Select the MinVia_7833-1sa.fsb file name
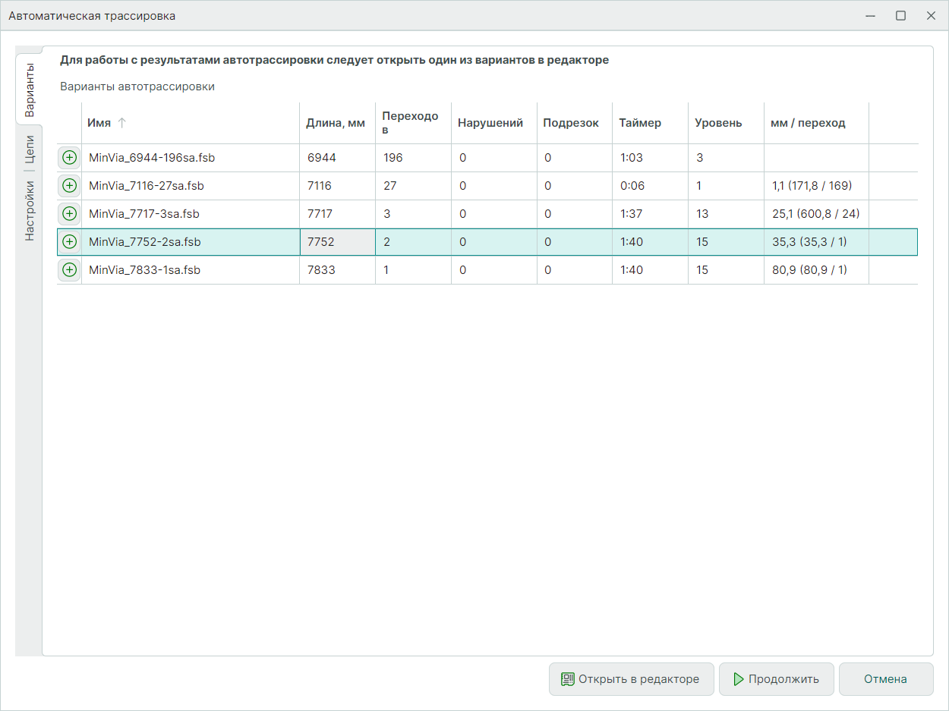 [144, 270]
